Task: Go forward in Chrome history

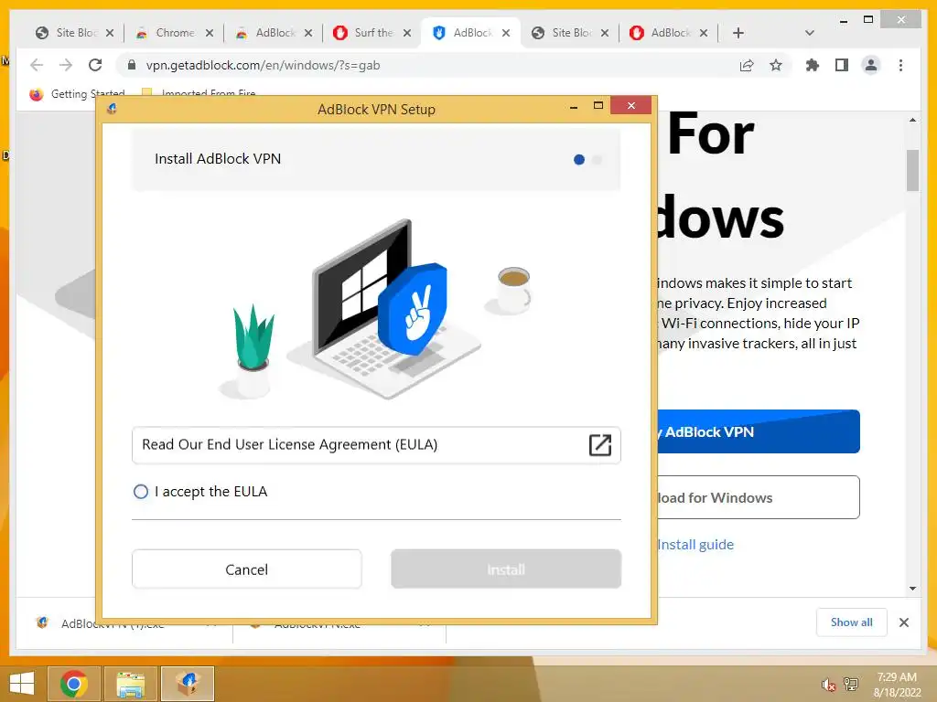Action: [x=66, y=65]
